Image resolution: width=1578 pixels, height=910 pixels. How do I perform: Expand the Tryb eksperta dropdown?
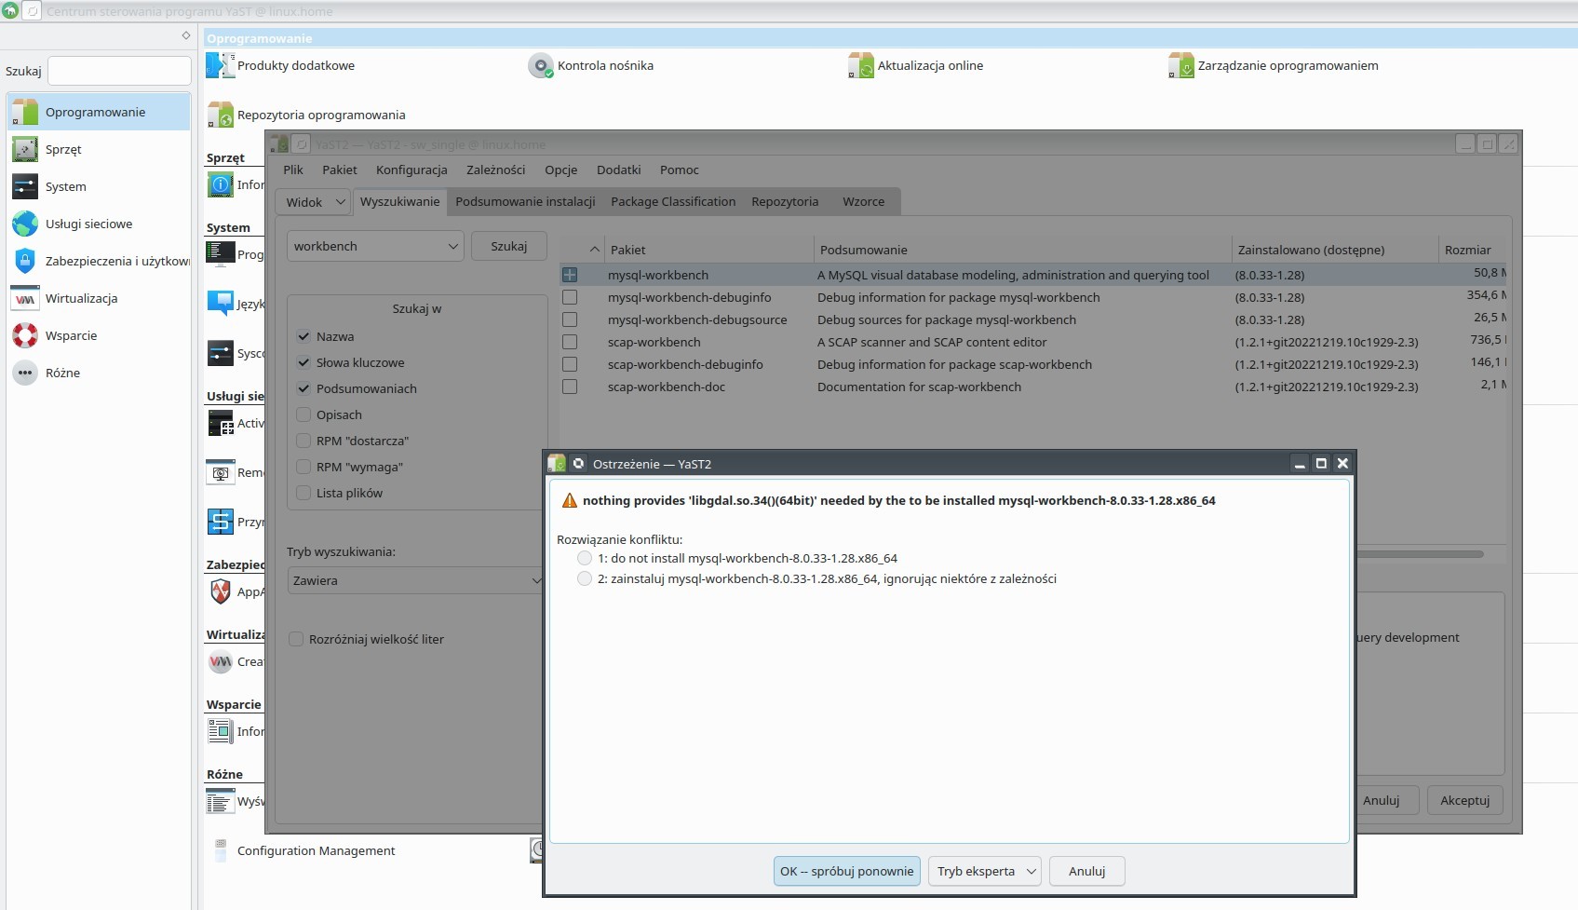click(x=986, y=872)
